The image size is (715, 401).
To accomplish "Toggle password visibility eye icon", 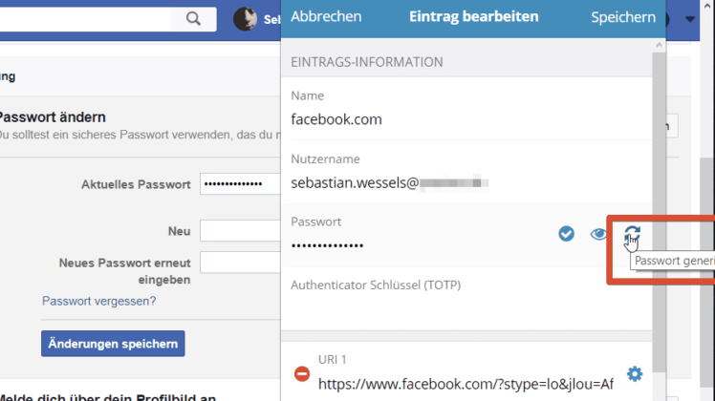I will coord(599,233).
